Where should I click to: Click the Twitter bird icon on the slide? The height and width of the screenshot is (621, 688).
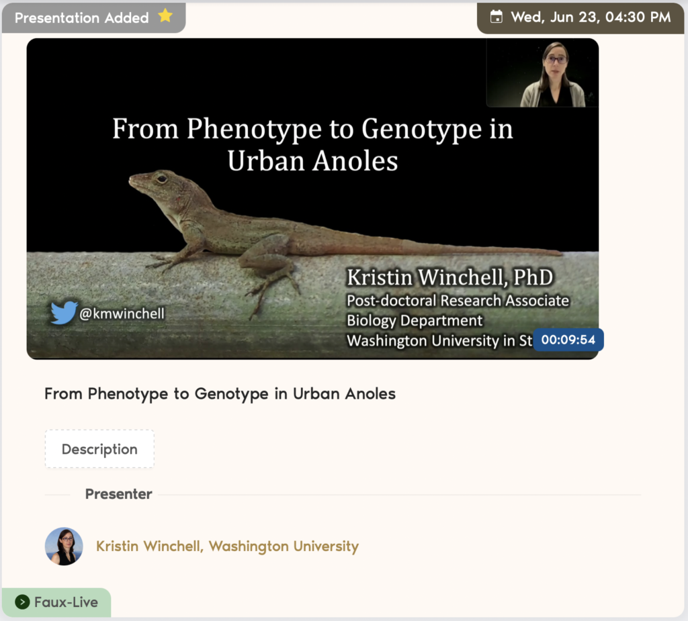pyautogui.click(x=63, y=313)
